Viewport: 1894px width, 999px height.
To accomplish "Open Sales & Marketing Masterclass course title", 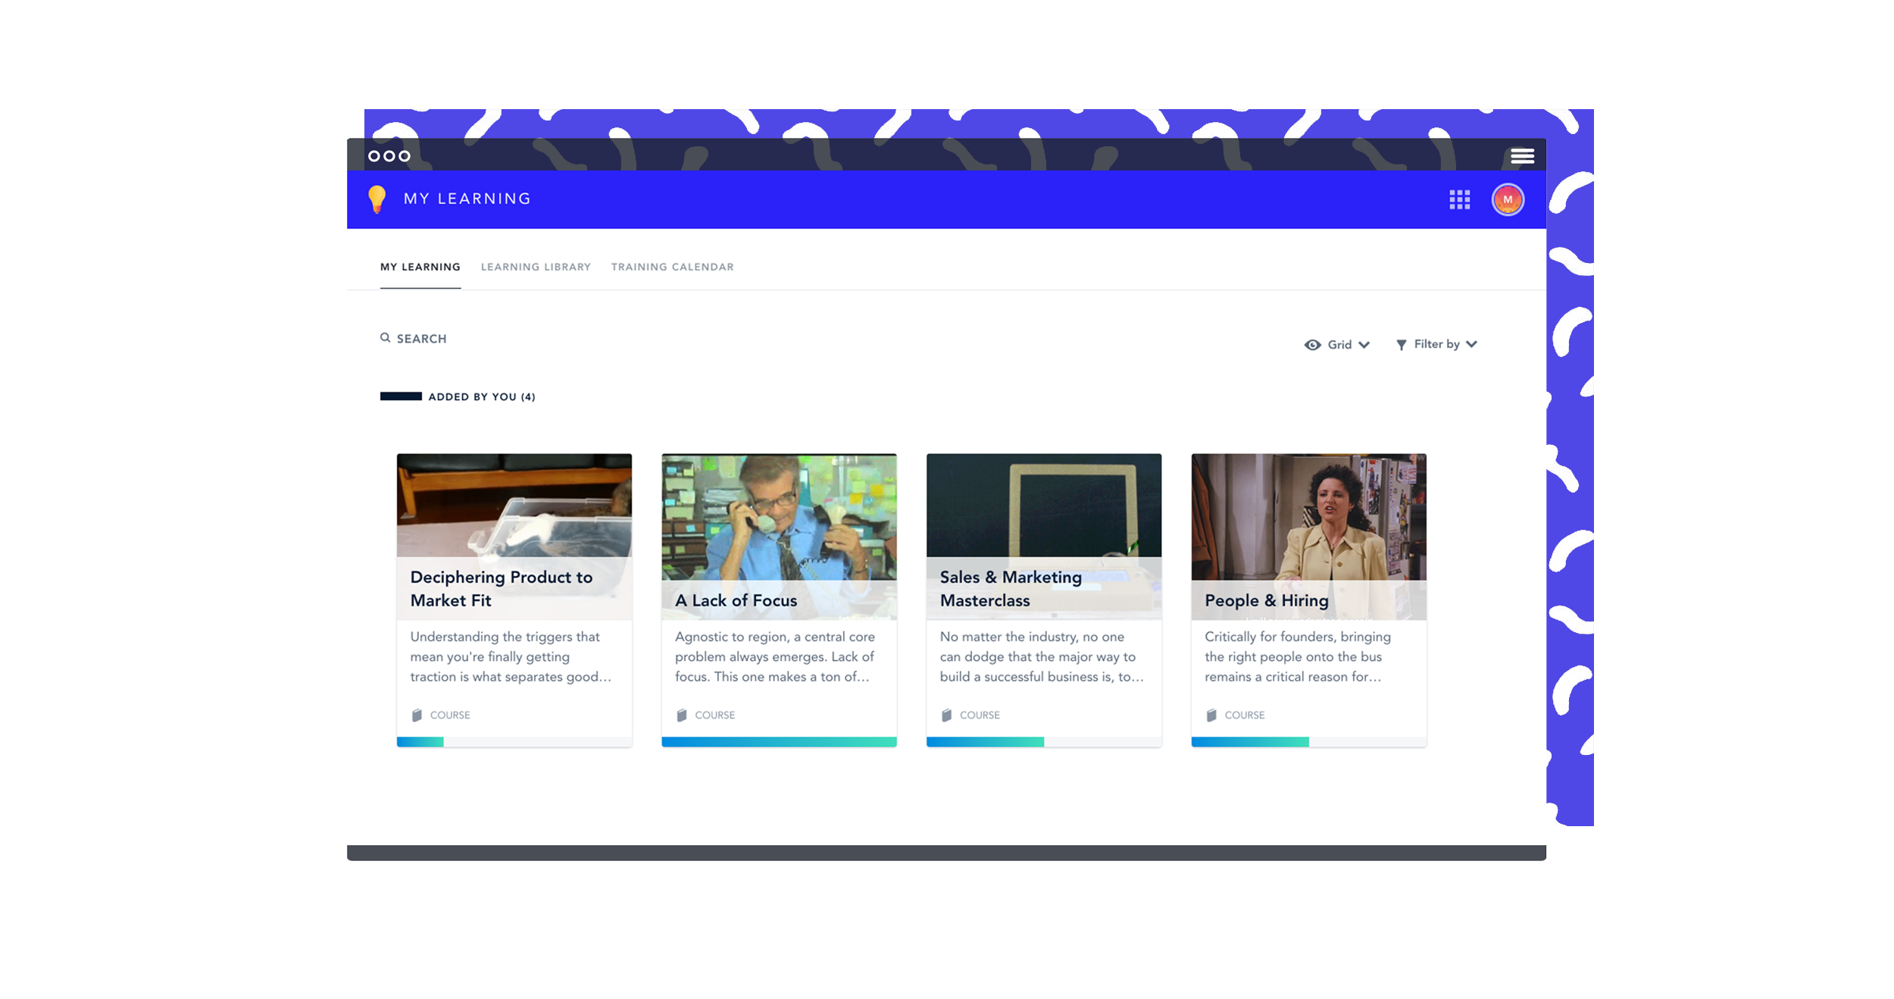I will [1010, 588].
